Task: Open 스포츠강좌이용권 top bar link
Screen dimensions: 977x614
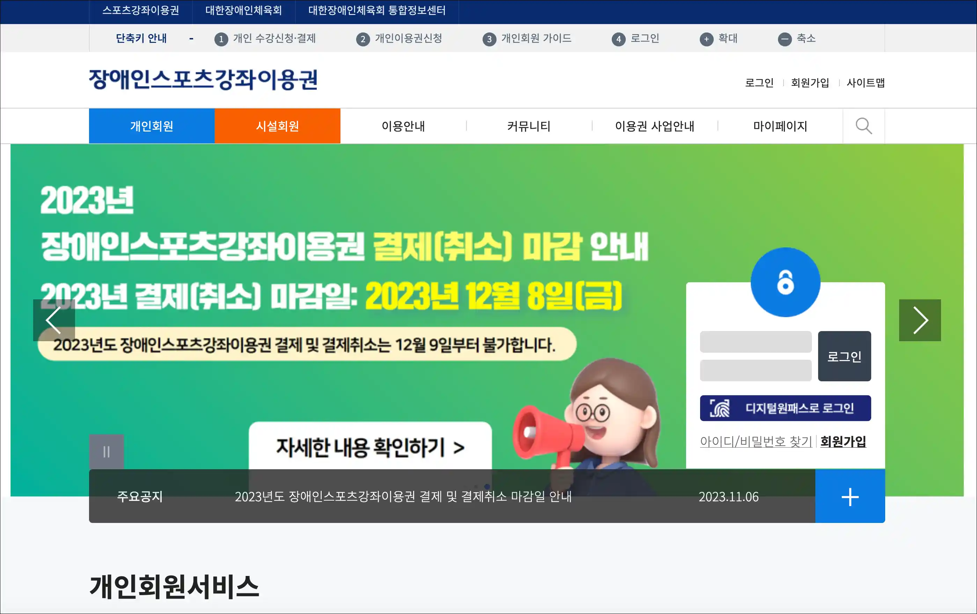Action: [140, 10]
